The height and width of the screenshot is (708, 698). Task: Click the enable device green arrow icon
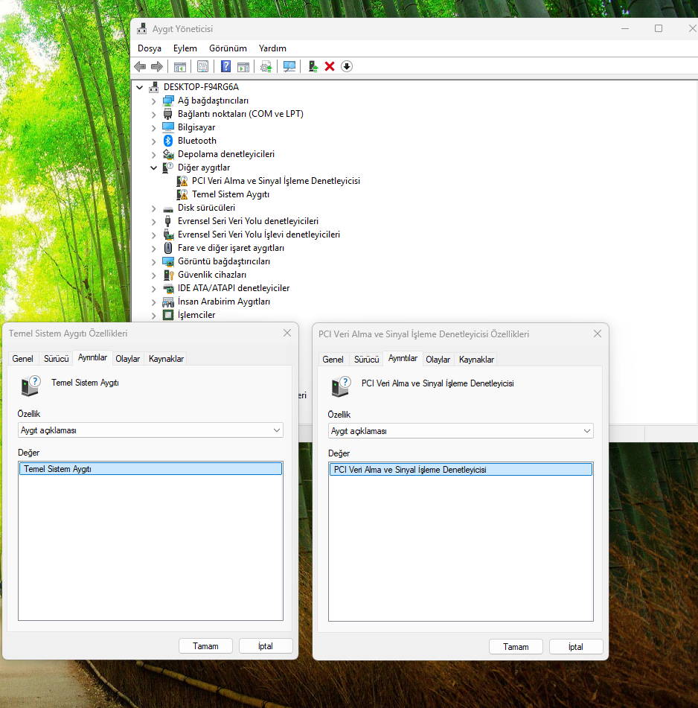coord(313,67)
